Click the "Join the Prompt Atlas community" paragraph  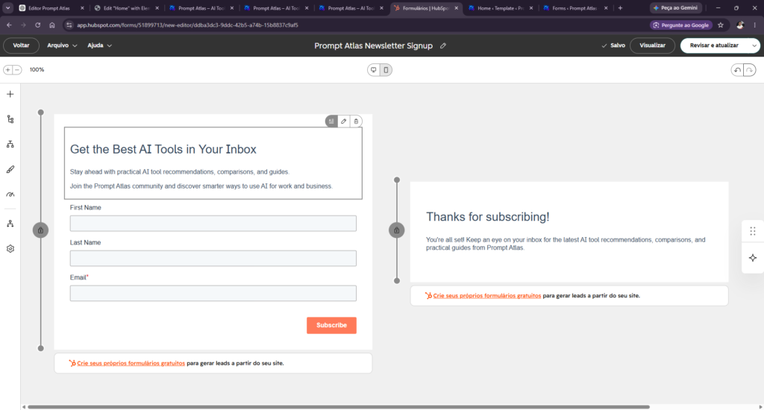coord(201,186)
